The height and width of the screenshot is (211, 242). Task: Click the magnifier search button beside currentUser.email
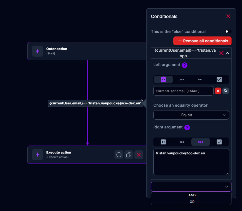click(x=226, y=91)
